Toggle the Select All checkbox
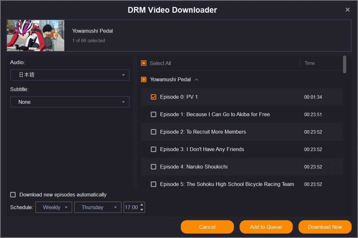 (143, 63)
